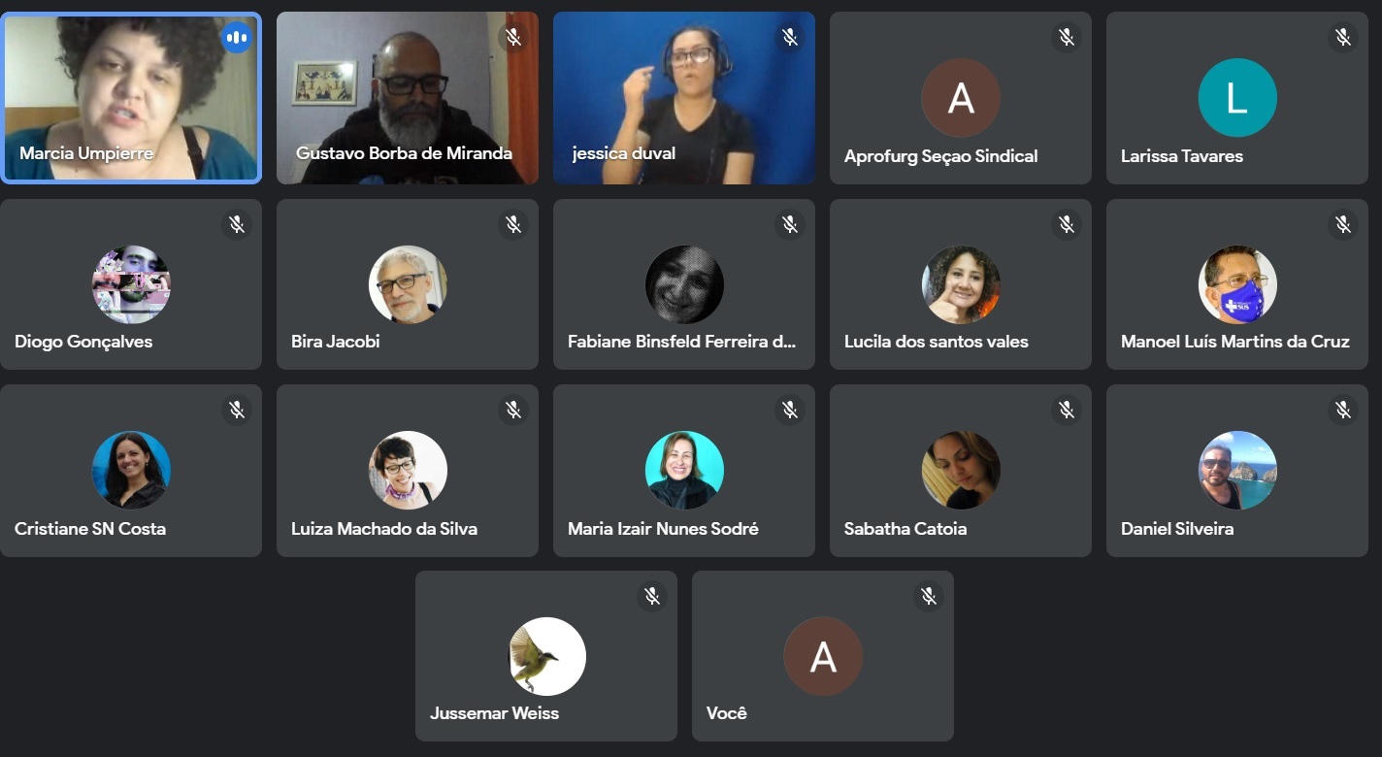
Task: Click Lucila dos santos vales profile picture
Action: (961, 284)
